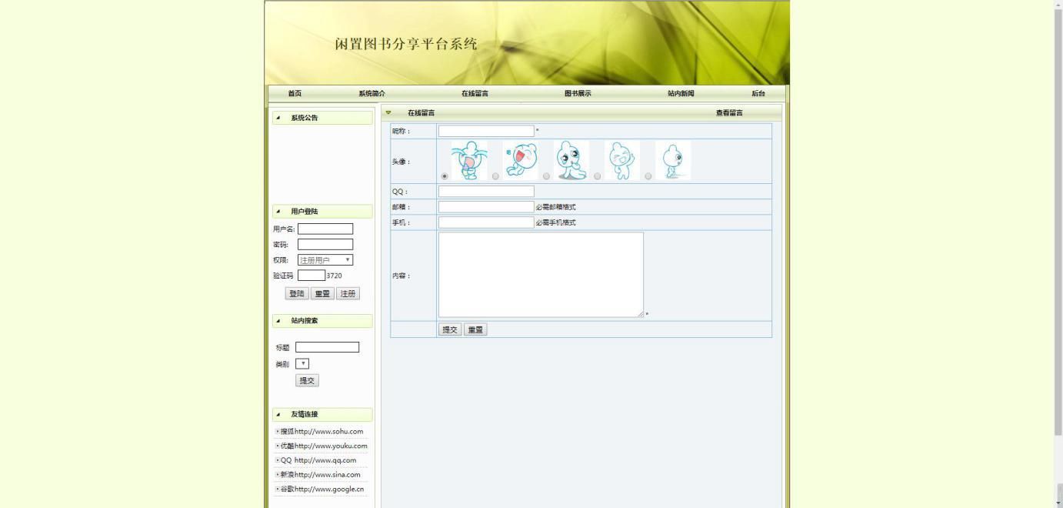Open 系统简介 in the navigation bar
This screenshot has height=508, width=1063.
click(x=372, y=94)
